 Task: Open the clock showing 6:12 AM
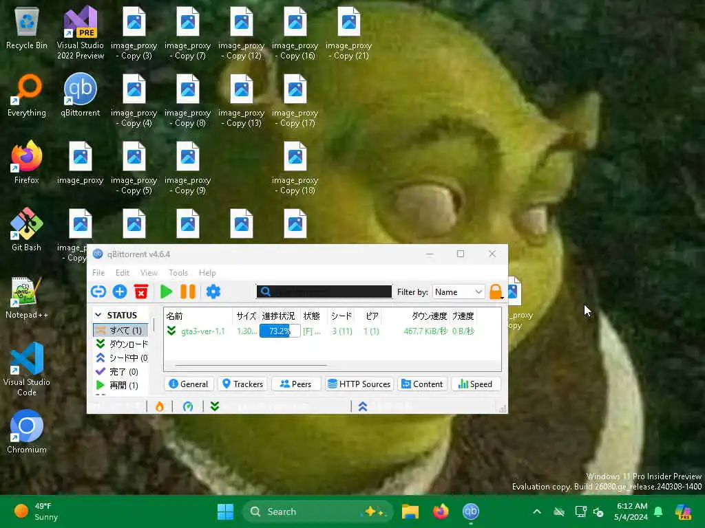tap(631, 511)
